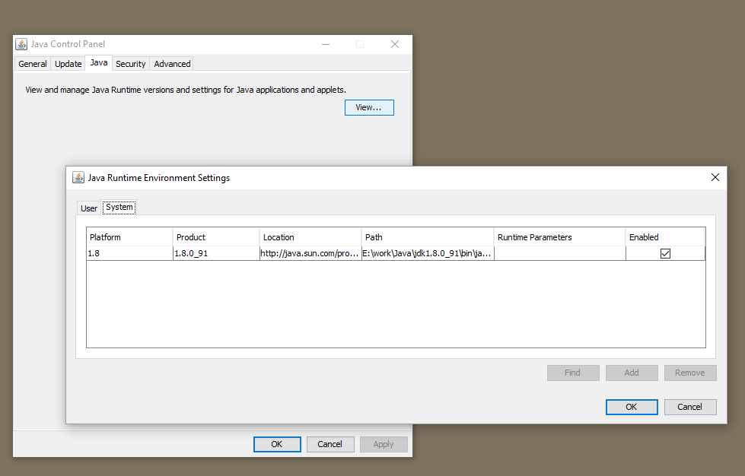Close the Java Runtime Environment Settings dialog
The height and width of the screenshot is (476, 745).
715,177
